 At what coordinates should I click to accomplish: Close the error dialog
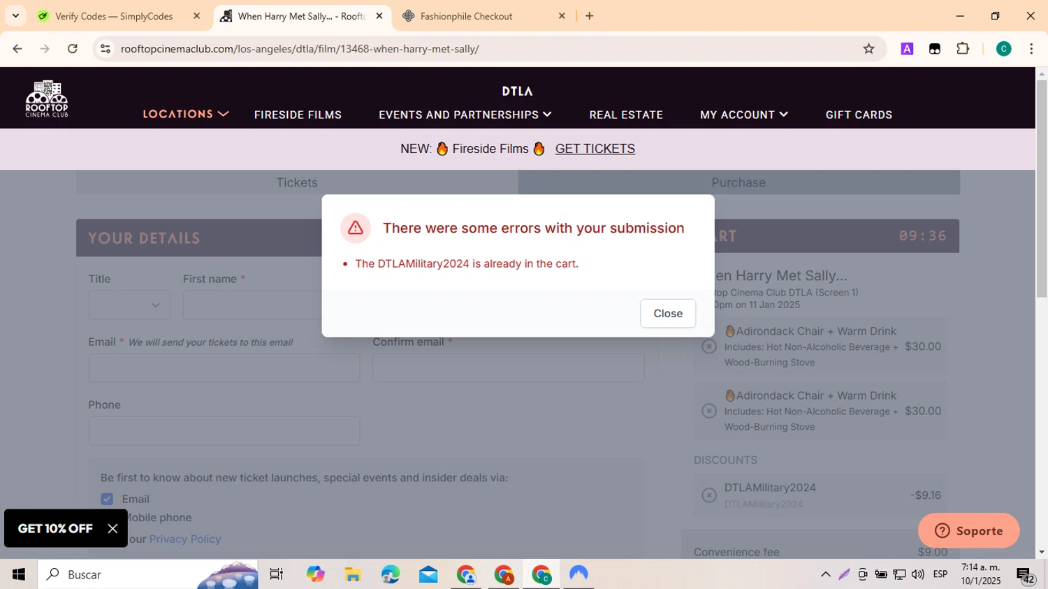(668, 314)
